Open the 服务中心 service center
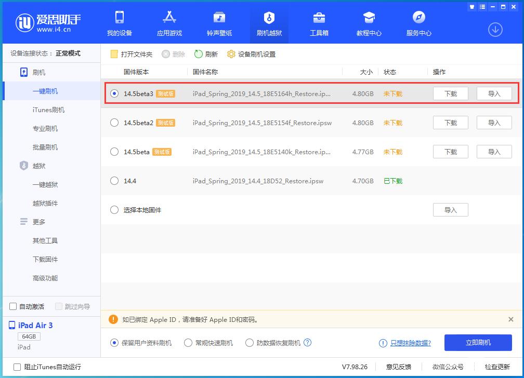The width and height of the screenshot is (524, 378). point(419,23)
